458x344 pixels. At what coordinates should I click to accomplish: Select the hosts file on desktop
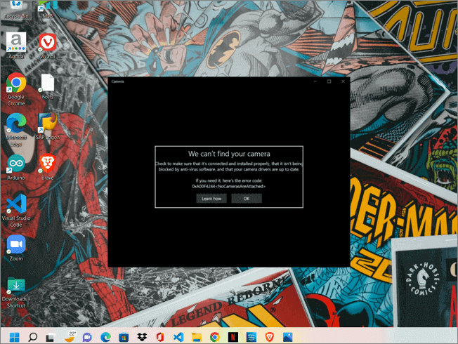pos(47,86)
